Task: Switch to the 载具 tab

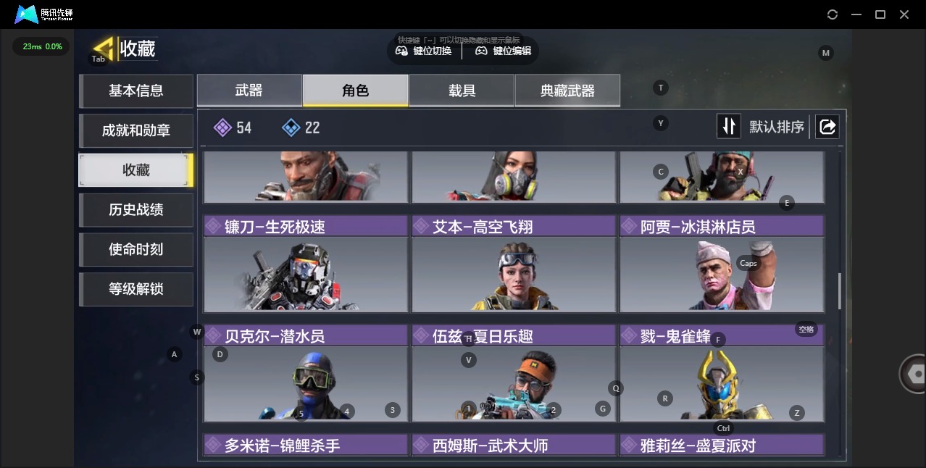Action: [462, 91]
